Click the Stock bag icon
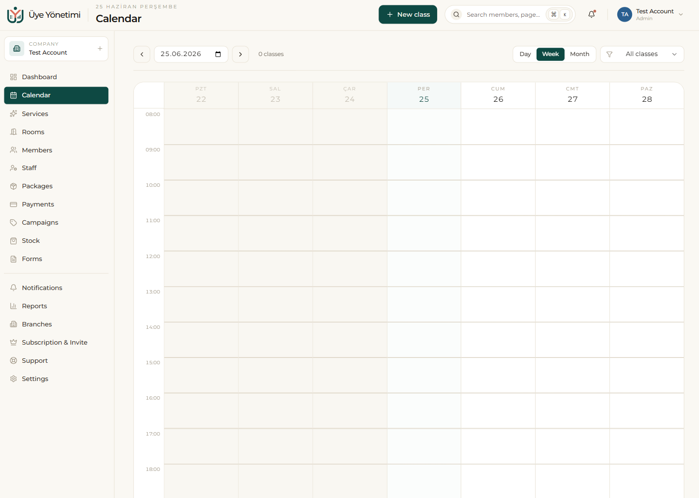Screen dimensions: 699x498 click(x=13, y=241)
